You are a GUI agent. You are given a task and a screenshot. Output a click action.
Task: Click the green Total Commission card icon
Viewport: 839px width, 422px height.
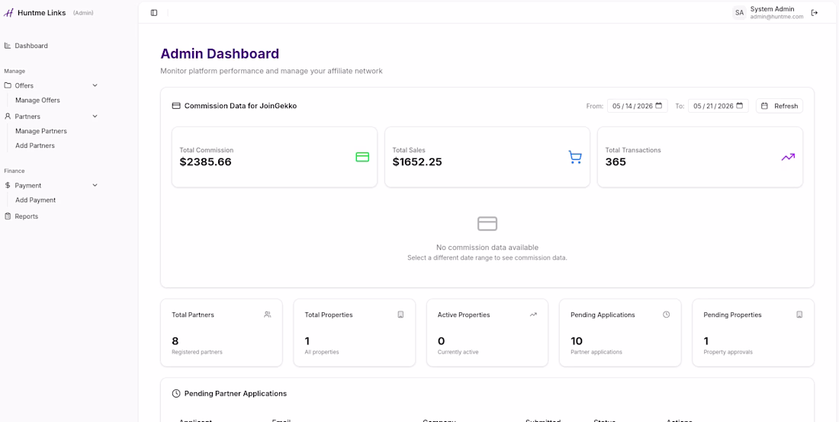(x=362, y=157)
